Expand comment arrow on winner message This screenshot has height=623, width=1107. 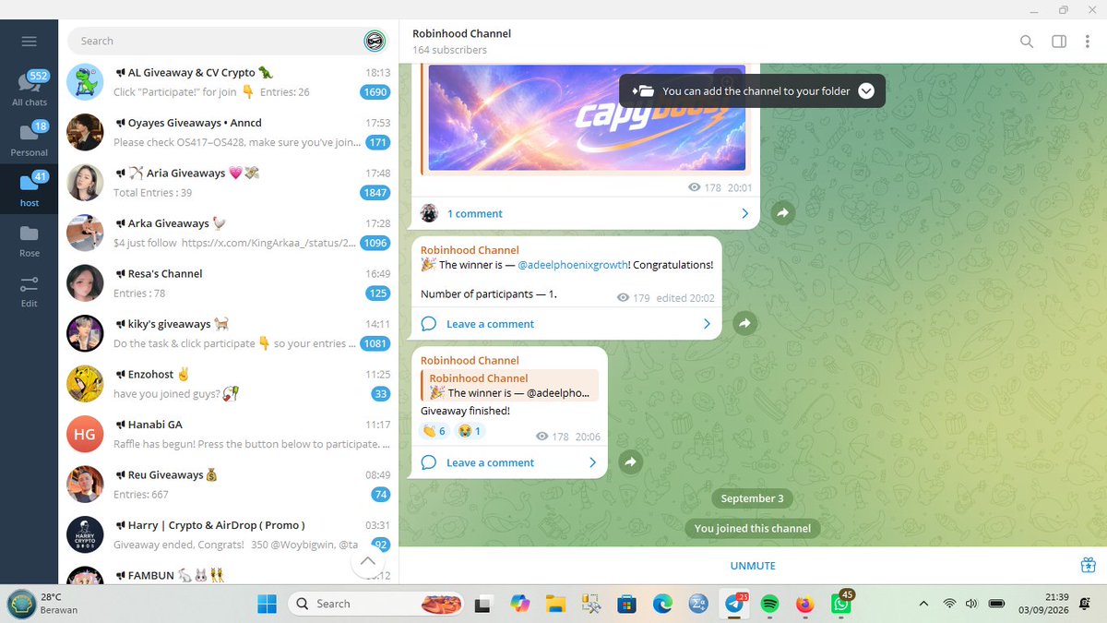click(707, 324)
